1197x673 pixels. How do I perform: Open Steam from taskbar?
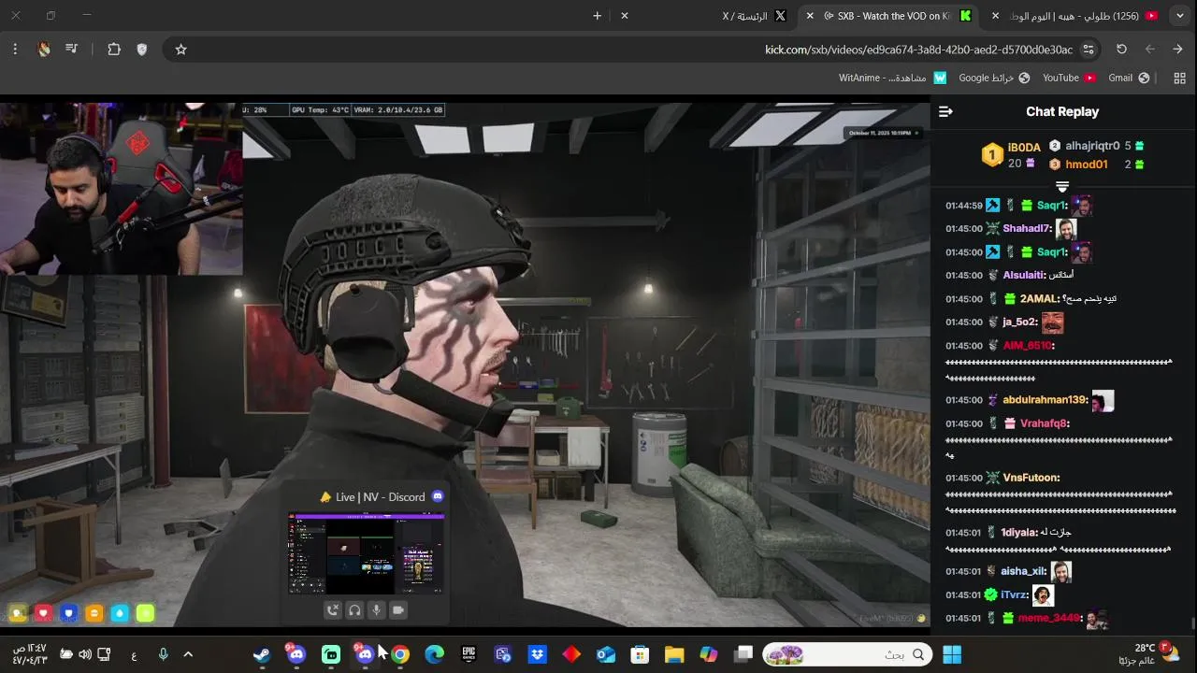pyautogui.click(x=262, y=654)
